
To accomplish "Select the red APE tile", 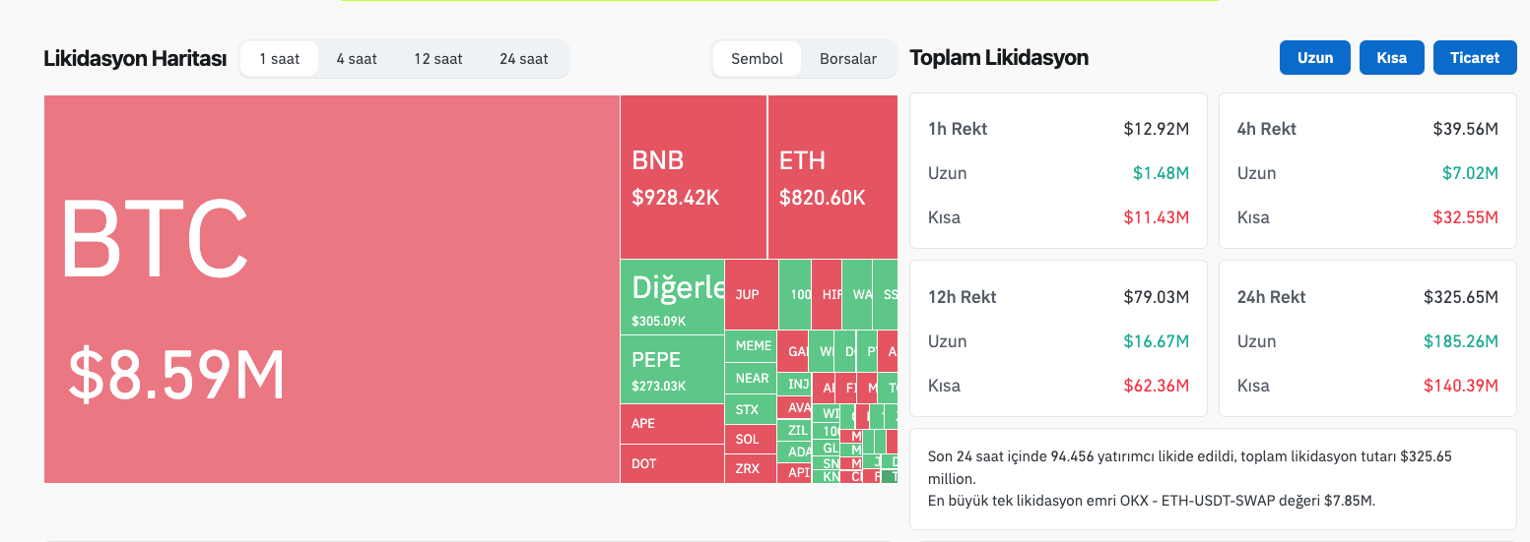I will point(672,424).
